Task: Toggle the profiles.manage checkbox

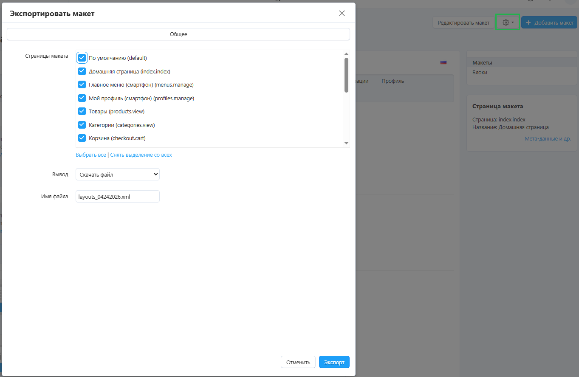Action: (x=82, y=98)
